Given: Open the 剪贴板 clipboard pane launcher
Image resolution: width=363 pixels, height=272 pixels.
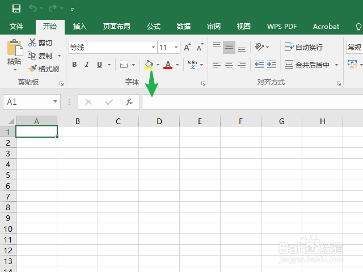Looking at the screenshot, I should pos(61,83).
